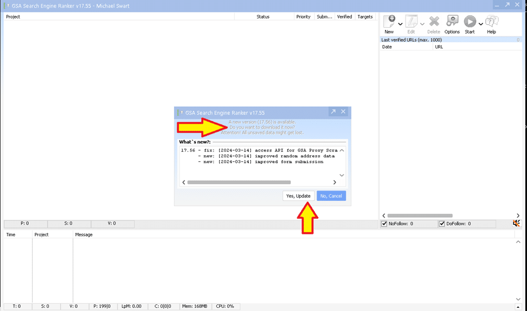Click the changelog horizontal scrollbar thumb
Screen dimensions: 527x311
click(239, 182)
